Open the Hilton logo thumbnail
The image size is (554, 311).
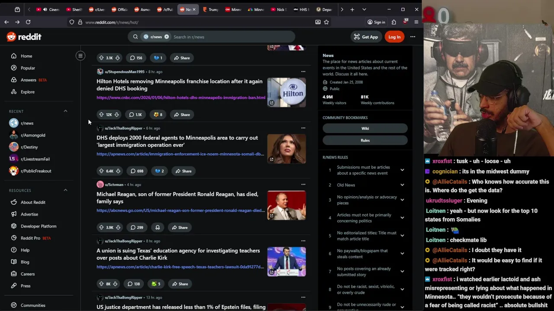pos(287,92)
